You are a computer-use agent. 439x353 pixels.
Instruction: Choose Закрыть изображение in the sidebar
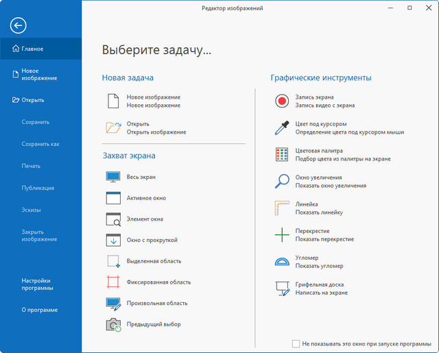point(41,236)
